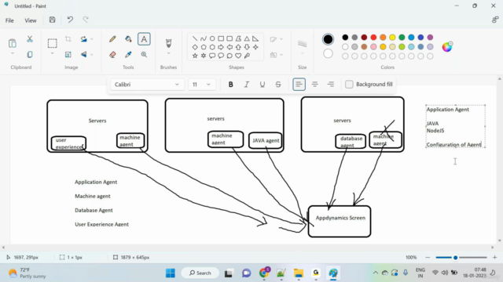503x282 pixels.
Task: Click the Windows Start button
Action: [171, 273]
